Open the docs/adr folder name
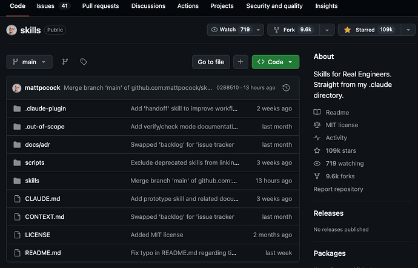 tap(38, 145)
